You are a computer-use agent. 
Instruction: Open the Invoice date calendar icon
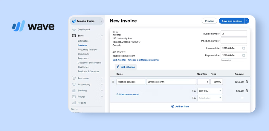(x=244, y=48)
